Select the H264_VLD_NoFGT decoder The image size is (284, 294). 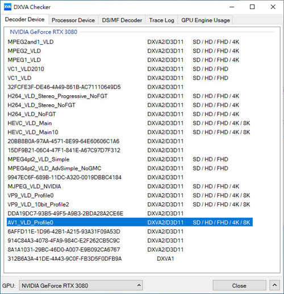tap(130, 114)
